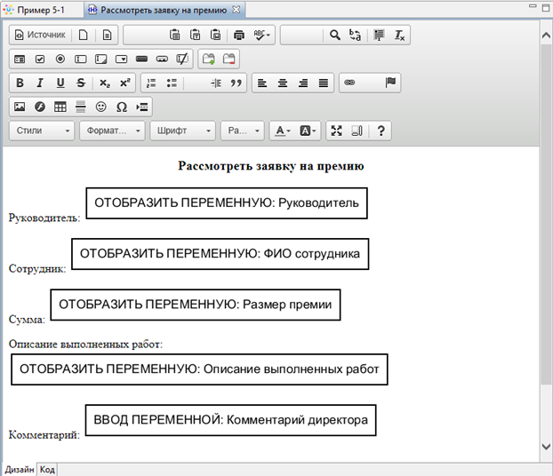Center align text

click(283, 83)
